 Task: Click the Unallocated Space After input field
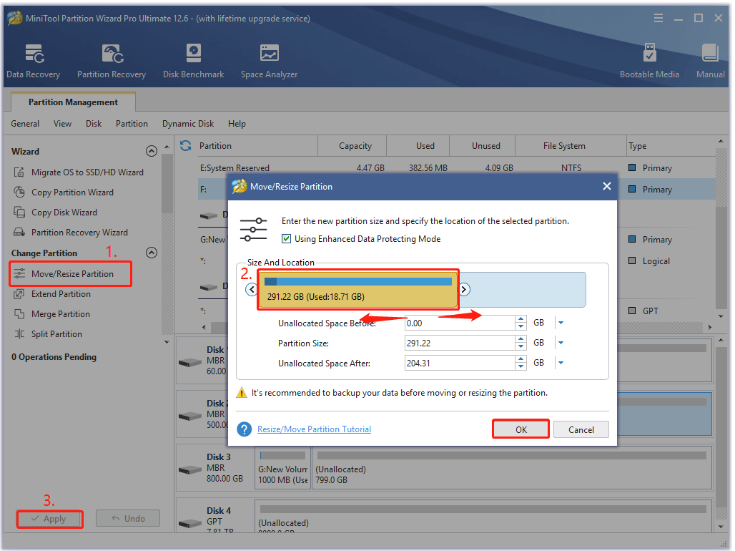click(x=460, y=363)
